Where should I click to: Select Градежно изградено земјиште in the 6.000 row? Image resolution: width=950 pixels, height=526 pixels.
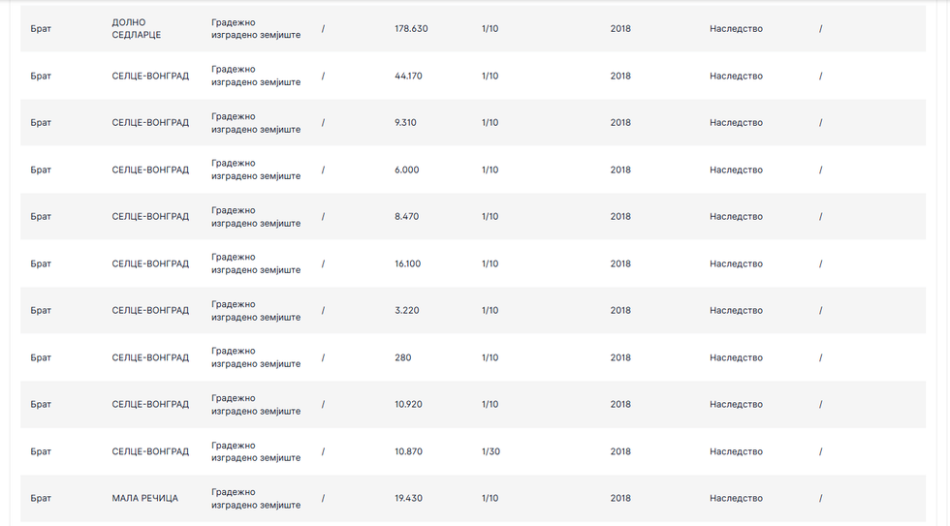click(x=256, y=170)
